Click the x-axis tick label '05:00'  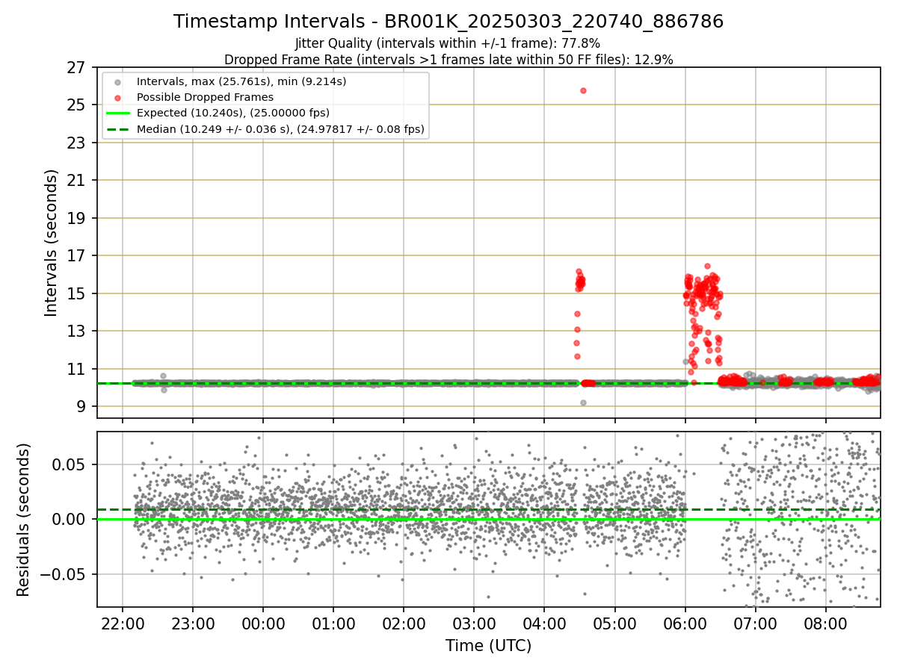(615, 623)
